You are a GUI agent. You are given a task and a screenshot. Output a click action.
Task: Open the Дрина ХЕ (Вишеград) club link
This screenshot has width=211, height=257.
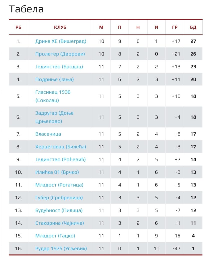(61, 41)
